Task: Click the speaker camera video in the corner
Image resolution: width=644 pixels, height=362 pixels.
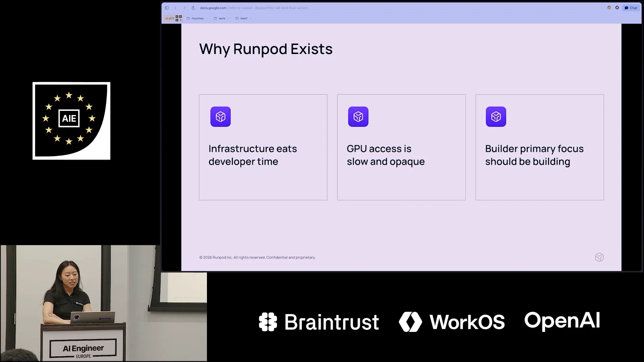Action: [x=104, y=303]
